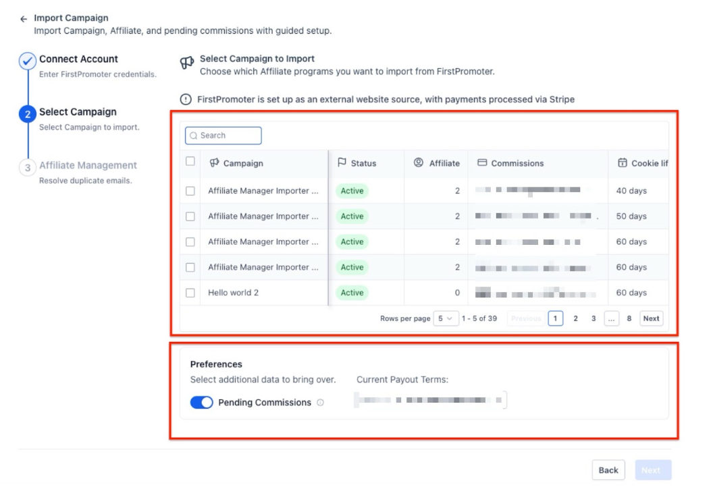Toggle the select-all checkbox in table header

[190, 161]
